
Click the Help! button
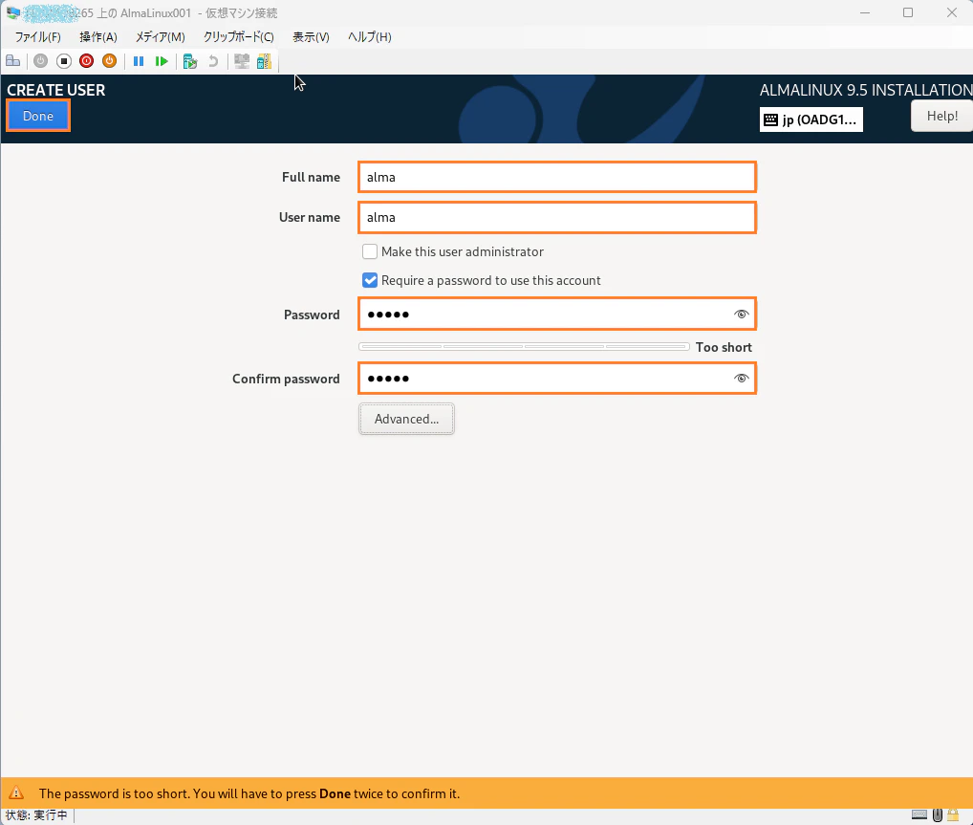click(x=941, y=116)
